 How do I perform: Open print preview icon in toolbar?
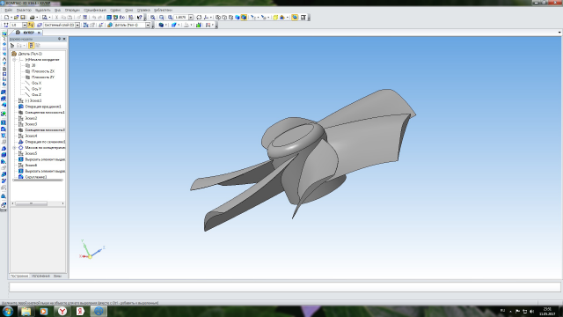(45, 18)
